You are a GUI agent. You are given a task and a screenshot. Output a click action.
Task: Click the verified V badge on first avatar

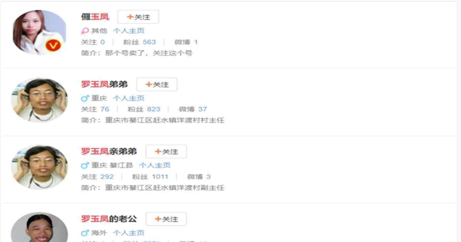click(x=53, y=45)
